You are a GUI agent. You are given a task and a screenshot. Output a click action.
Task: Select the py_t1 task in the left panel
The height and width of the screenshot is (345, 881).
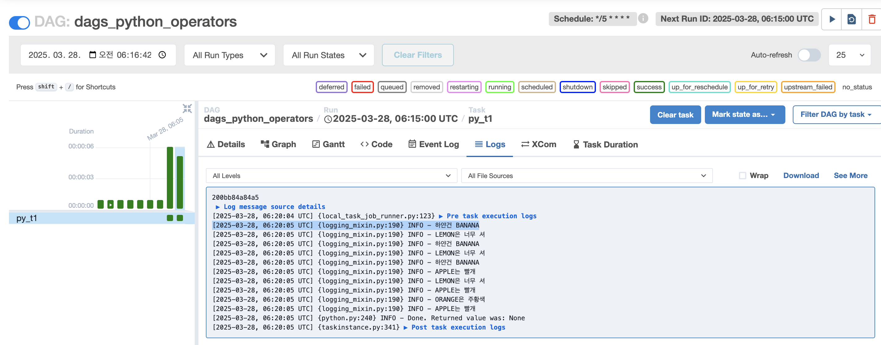(27, 218)
